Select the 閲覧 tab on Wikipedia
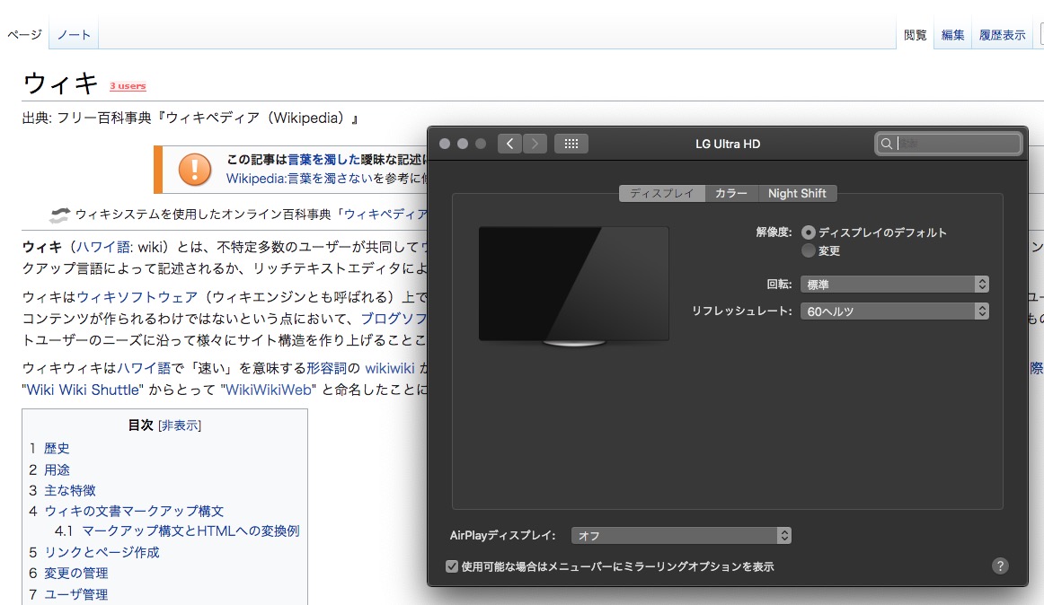This screenshot has width=1044, height=605. [915, 35]
